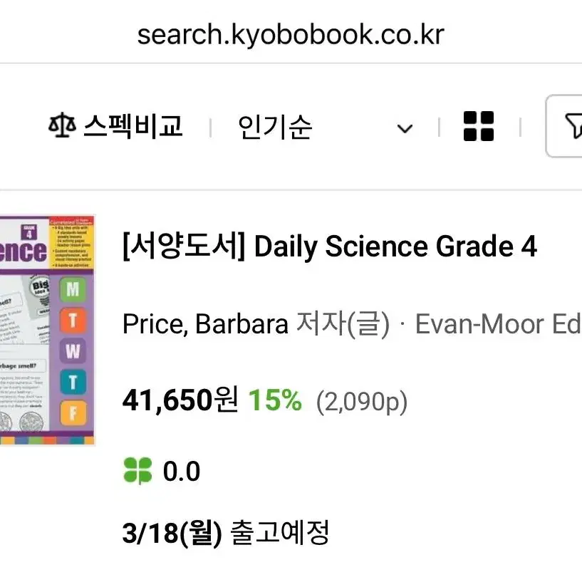Switch to grid view layout icon
The width and height of the screenshot is (582, 582).
[x=479, y=126]
